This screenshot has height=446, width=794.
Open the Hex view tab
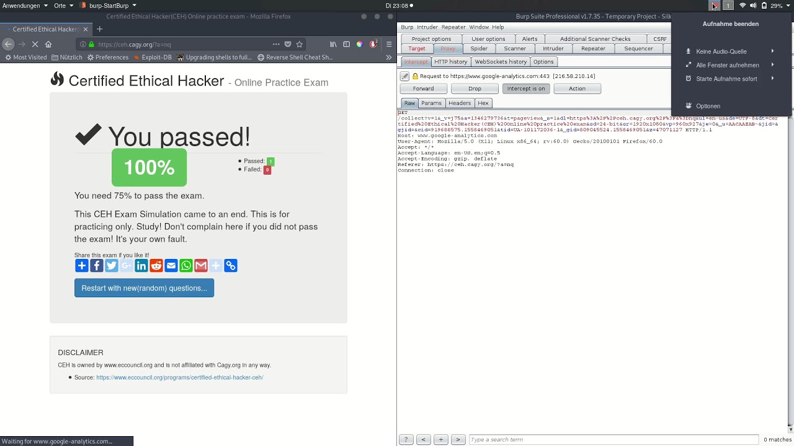pos(483,103)
